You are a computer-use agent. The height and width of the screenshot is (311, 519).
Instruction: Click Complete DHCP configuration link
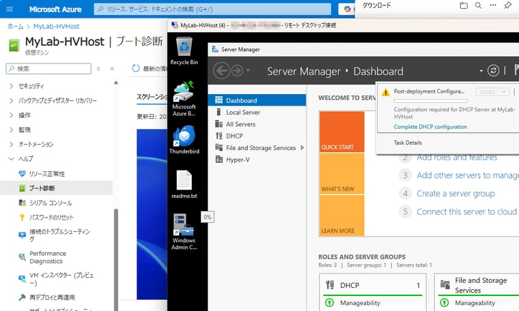pyautogui.click(x=430, y=127)
